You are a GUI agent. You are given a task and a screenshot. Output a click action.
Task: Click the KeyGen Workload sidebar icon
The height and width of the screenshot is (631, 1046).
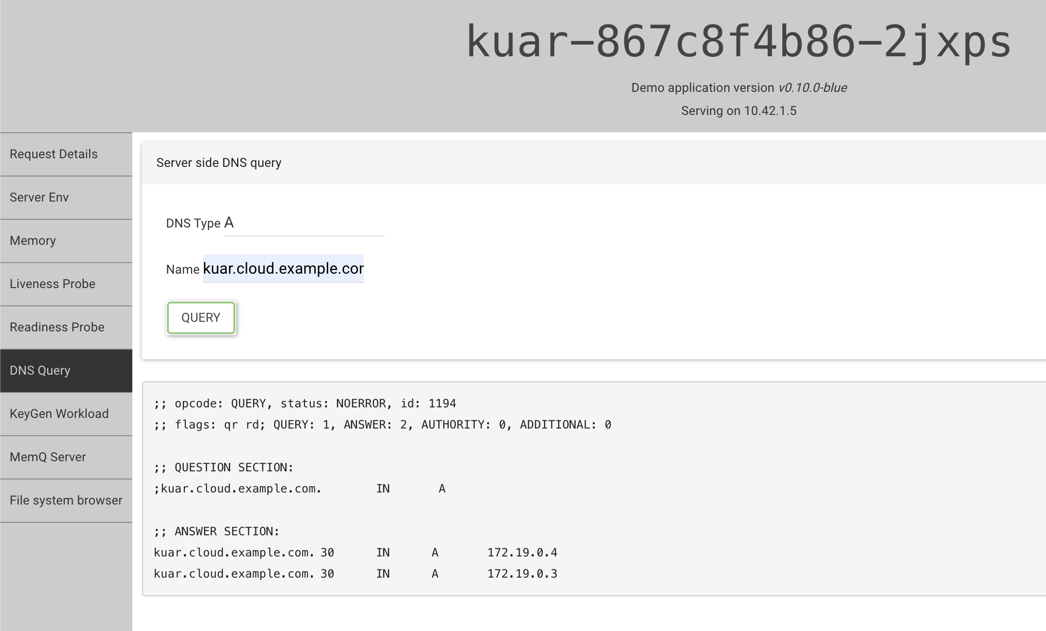tap(66, 414)
